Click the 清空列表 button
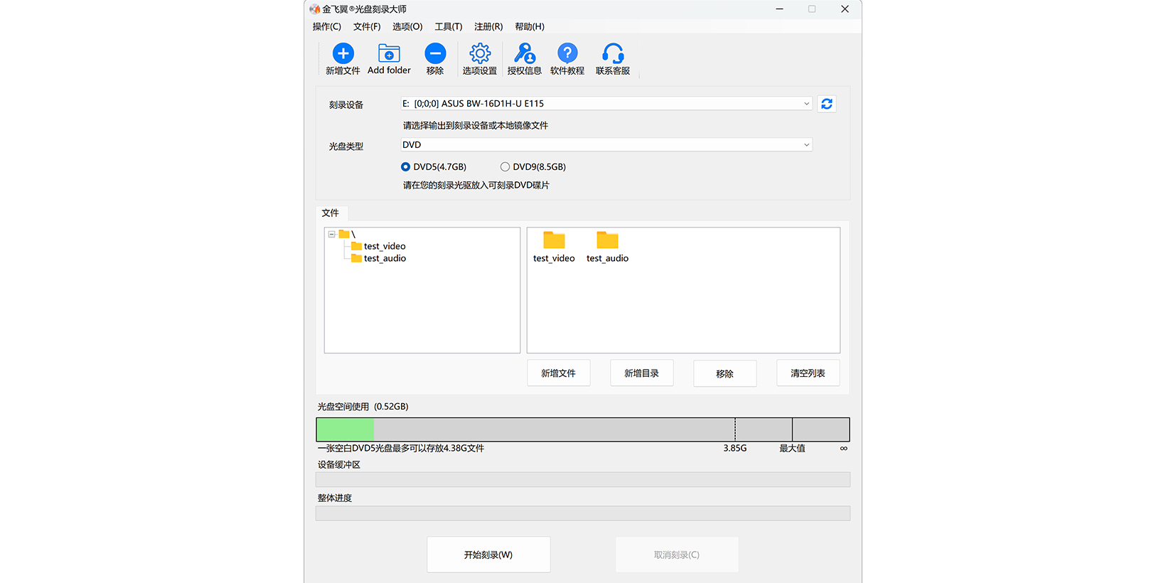Screen dimensions: 1166x583 pyautogui.click(x=808, y=373)
